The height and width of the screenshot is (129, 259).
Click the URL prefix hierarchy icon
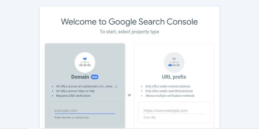click(174, 62)
